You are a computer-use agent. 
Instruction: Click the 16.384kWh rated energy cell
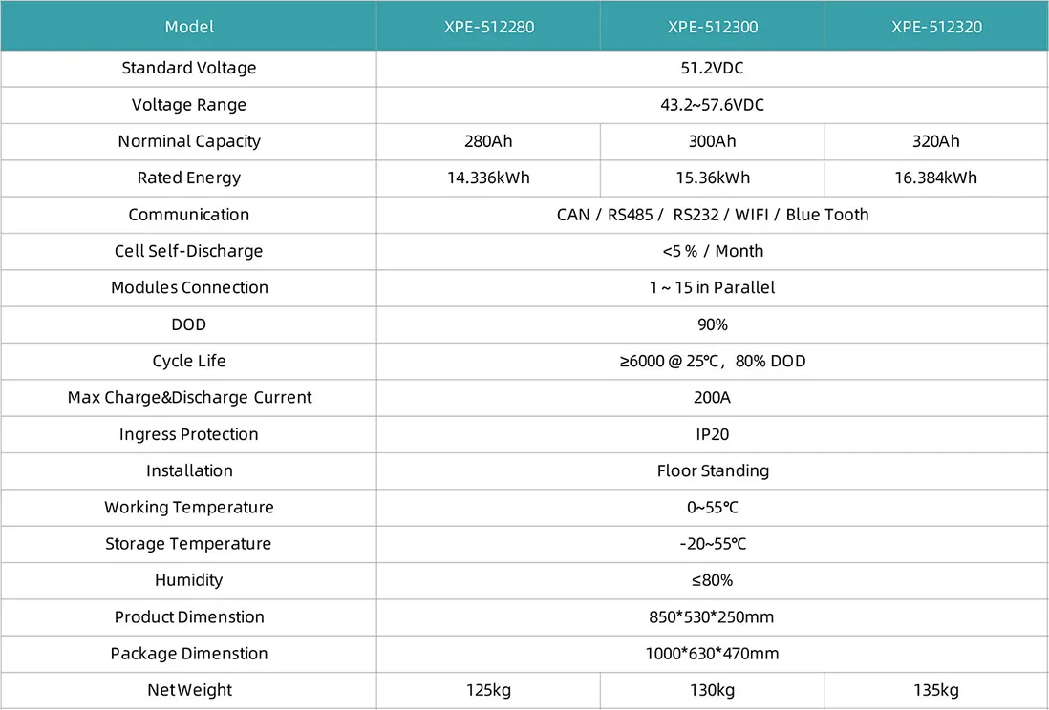[936, 177]
